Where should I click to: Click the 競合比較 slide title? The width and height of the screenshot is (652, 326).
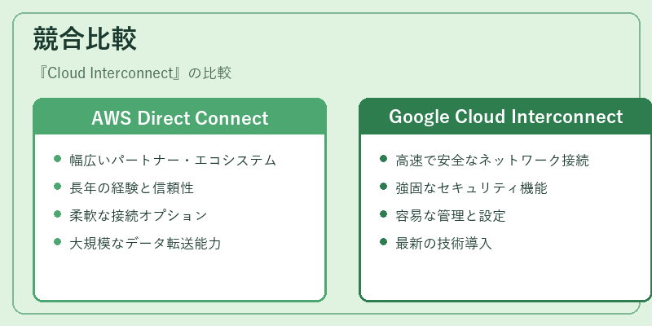[x=85, y=38]
